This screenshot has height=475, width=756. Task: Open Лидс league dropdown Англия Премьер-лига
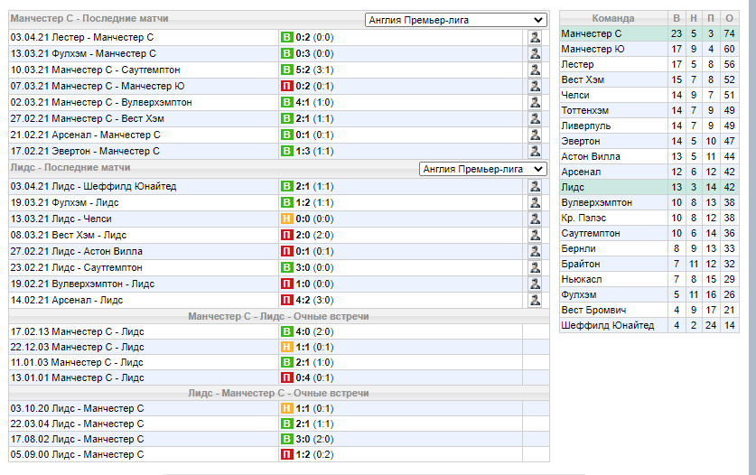[482, 169]
